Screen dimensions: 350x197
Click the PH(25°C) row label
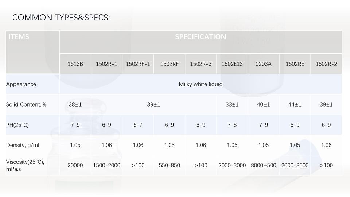pos(17,125)
